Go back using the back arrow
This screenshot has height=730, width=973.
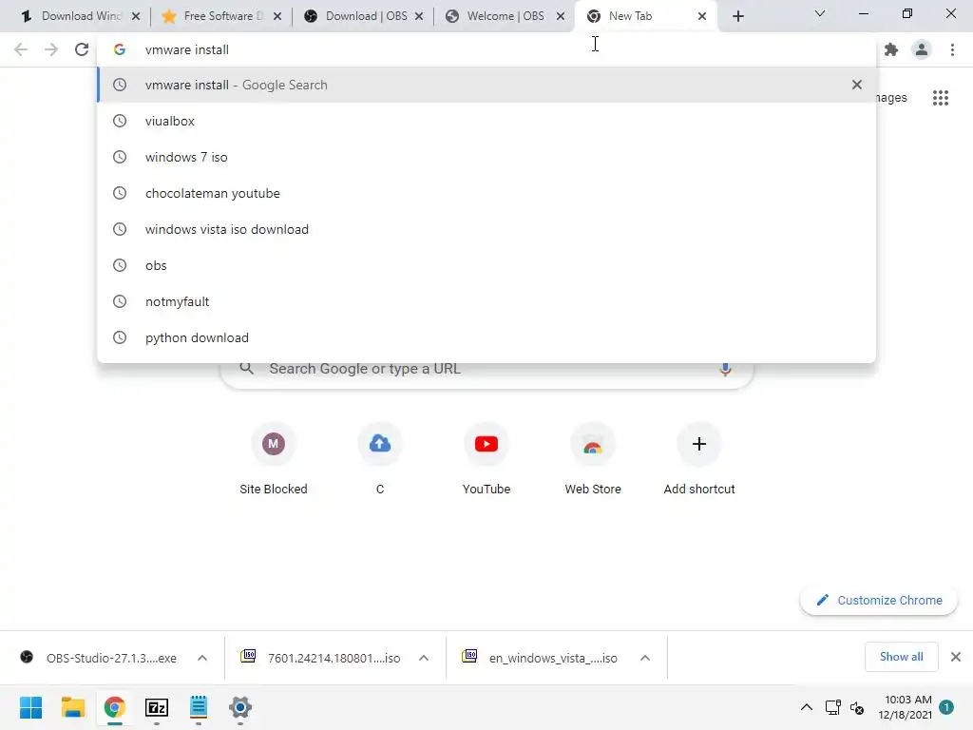(x=21, y=49)
